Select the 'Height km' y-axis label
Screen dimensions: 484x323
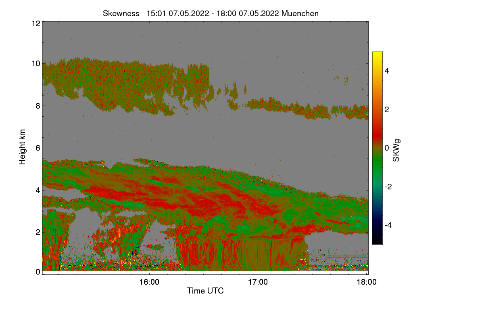(x=23, y=147)
